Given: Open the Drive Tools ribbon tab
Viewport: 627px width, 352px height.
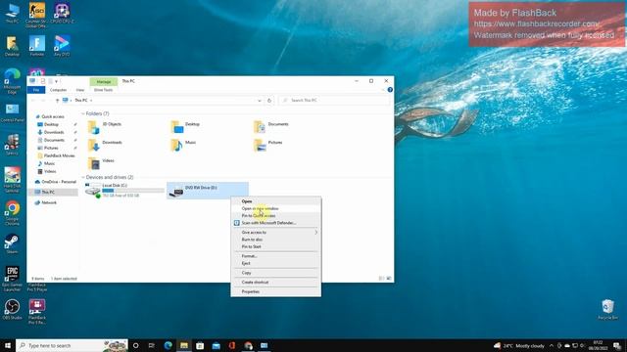Looking at the screenshot, I should tap(103, 90).
